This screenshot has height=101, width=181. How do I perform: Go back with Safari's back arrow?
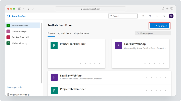(28, 9)
